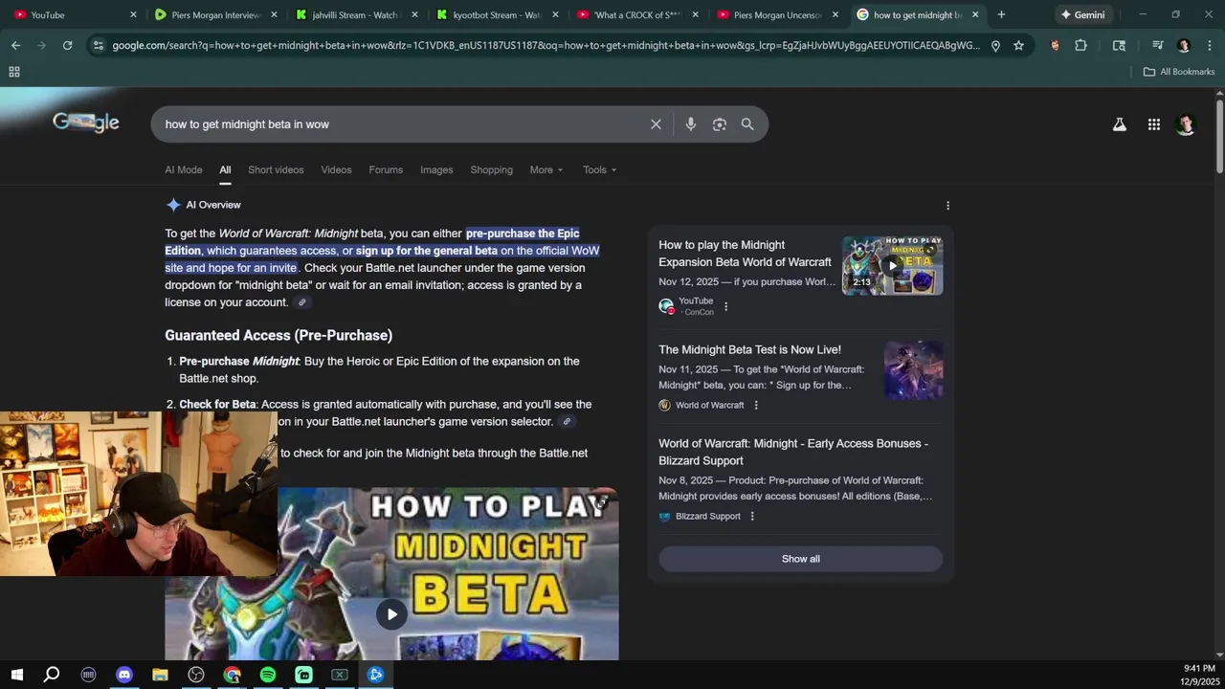Expand the More search filters dropdown

(x=546, y=170)
